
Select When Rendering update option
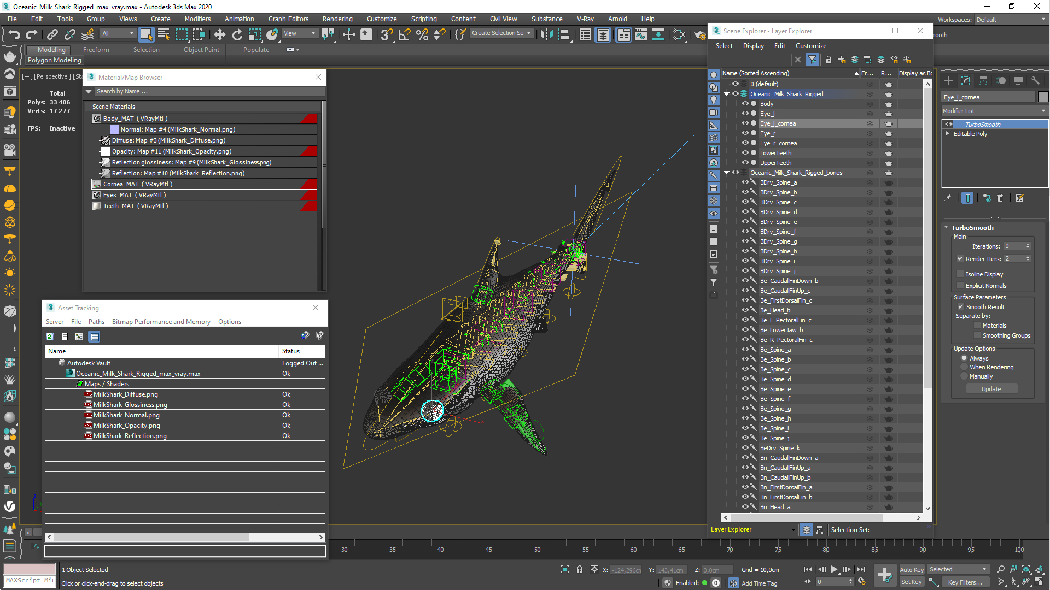click(965, 367)
